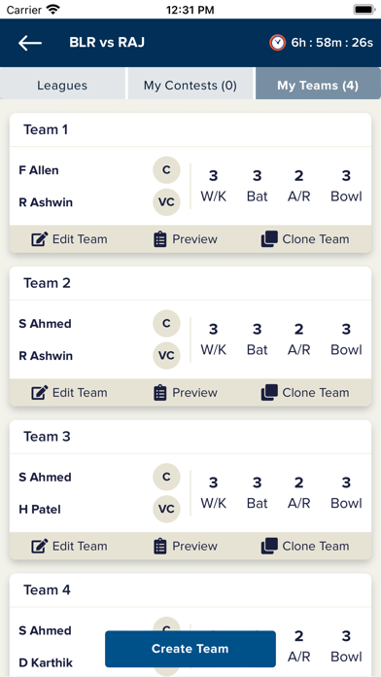Tap the back arrow icon
This screenshot has height=677, width=381.
(30, 43)
